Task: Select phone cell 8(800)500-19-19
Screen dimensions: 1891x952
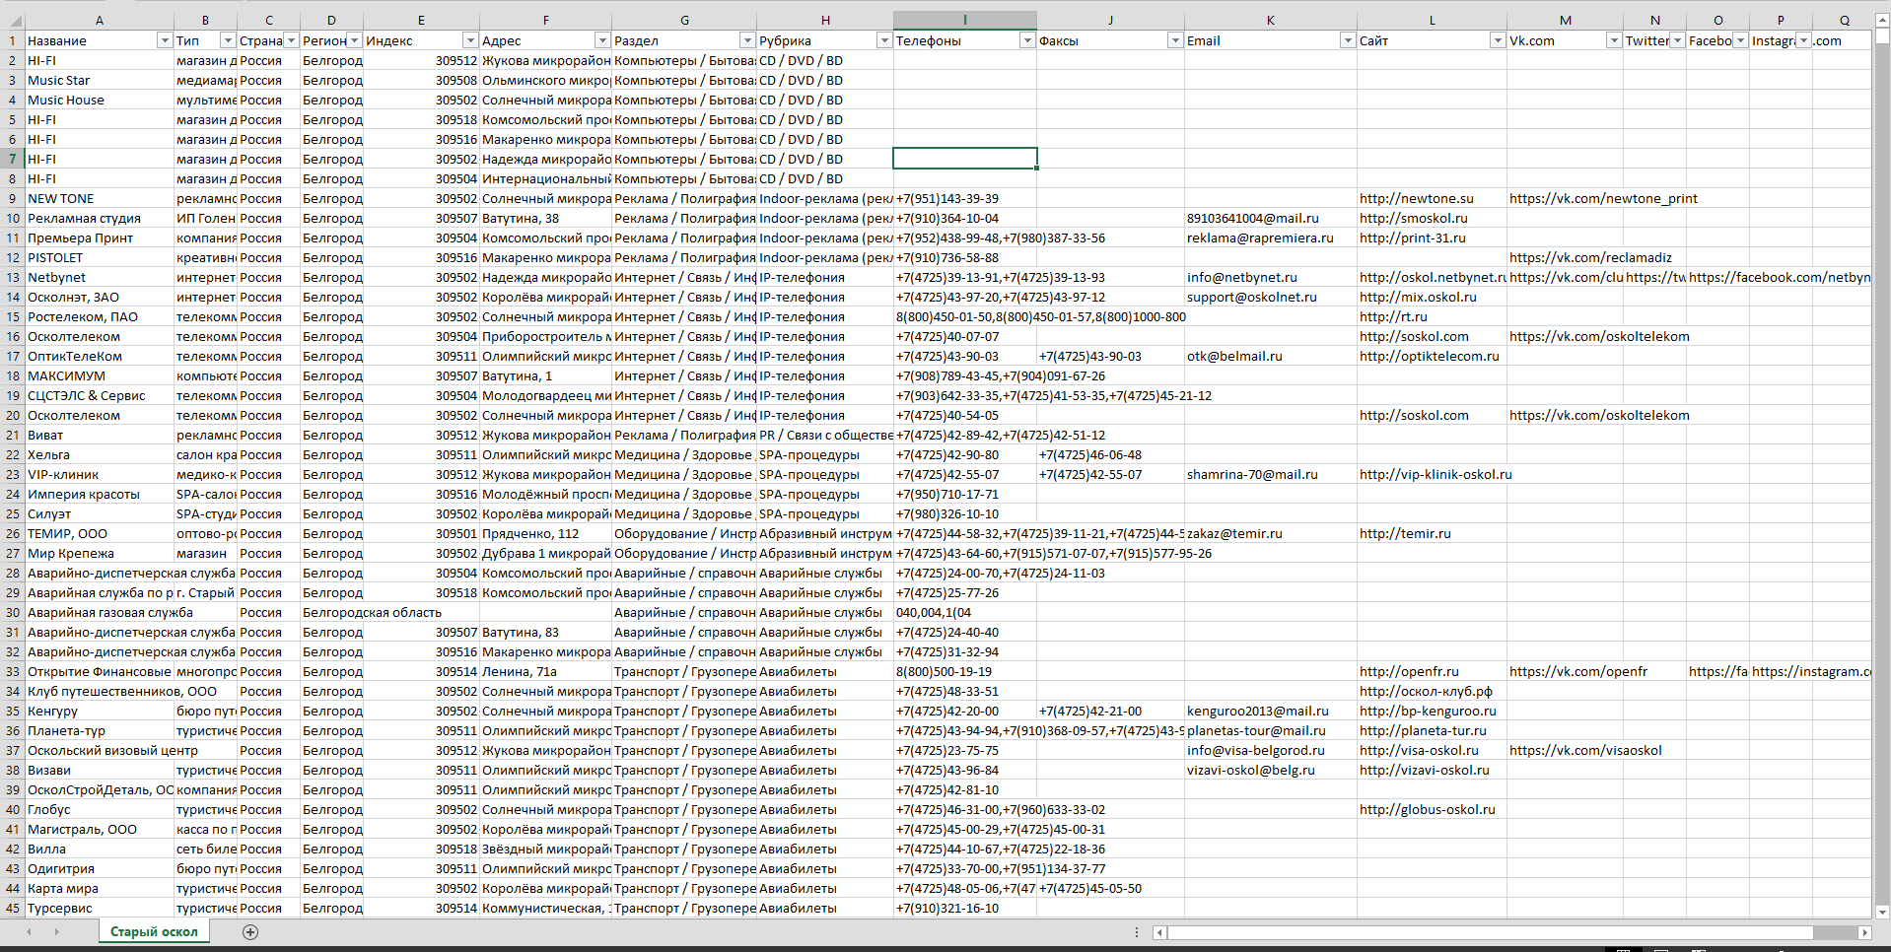Action: pos(965,671)
